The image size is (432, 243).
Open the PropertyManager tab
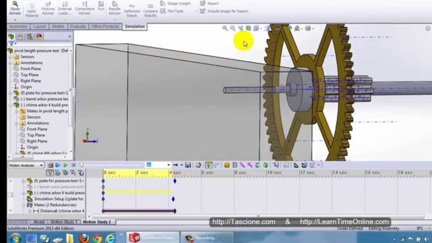coord(21,37)
